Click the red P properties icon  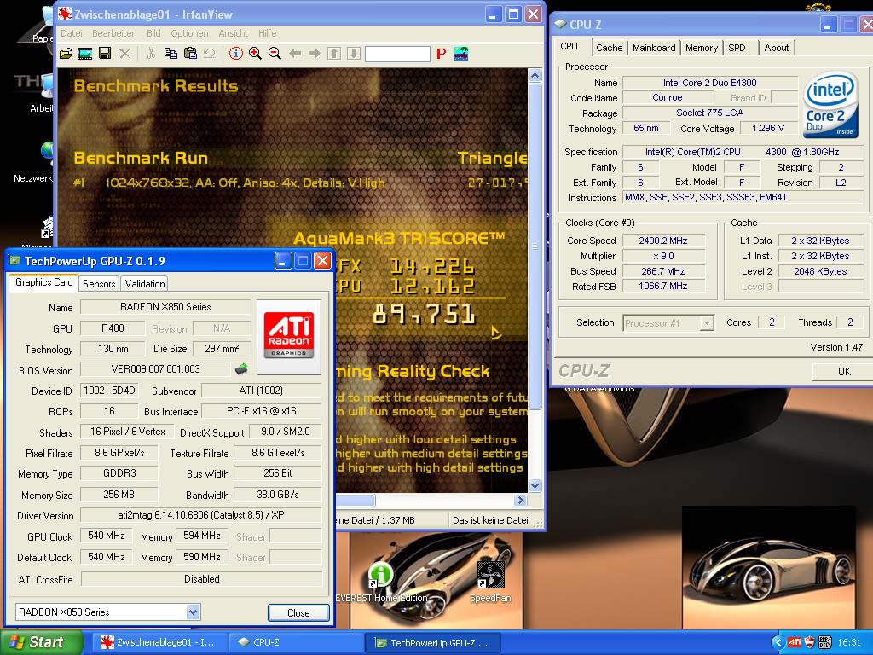click(x=442, y=54)
